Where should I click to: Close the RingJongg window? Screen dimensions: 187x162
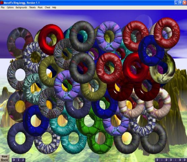tap(185, 3)
